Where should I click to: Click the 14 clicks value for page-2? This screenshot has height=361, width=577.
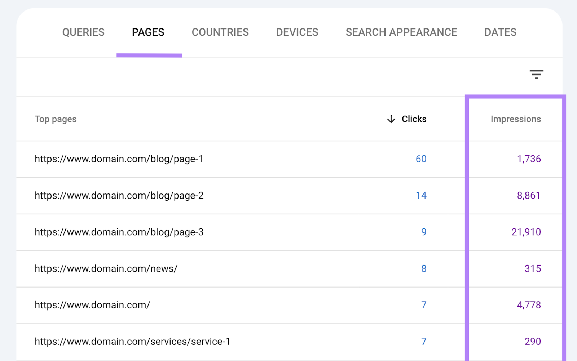421,196
